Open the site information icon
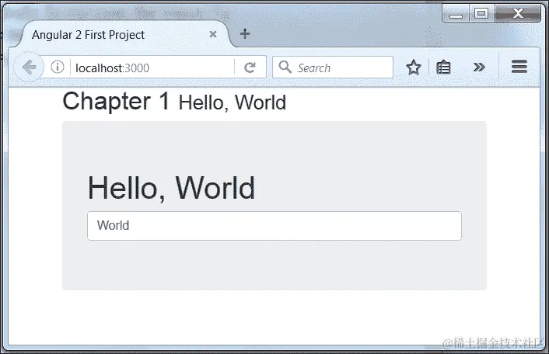The image size is (549, 354). [x=58, y=67]
